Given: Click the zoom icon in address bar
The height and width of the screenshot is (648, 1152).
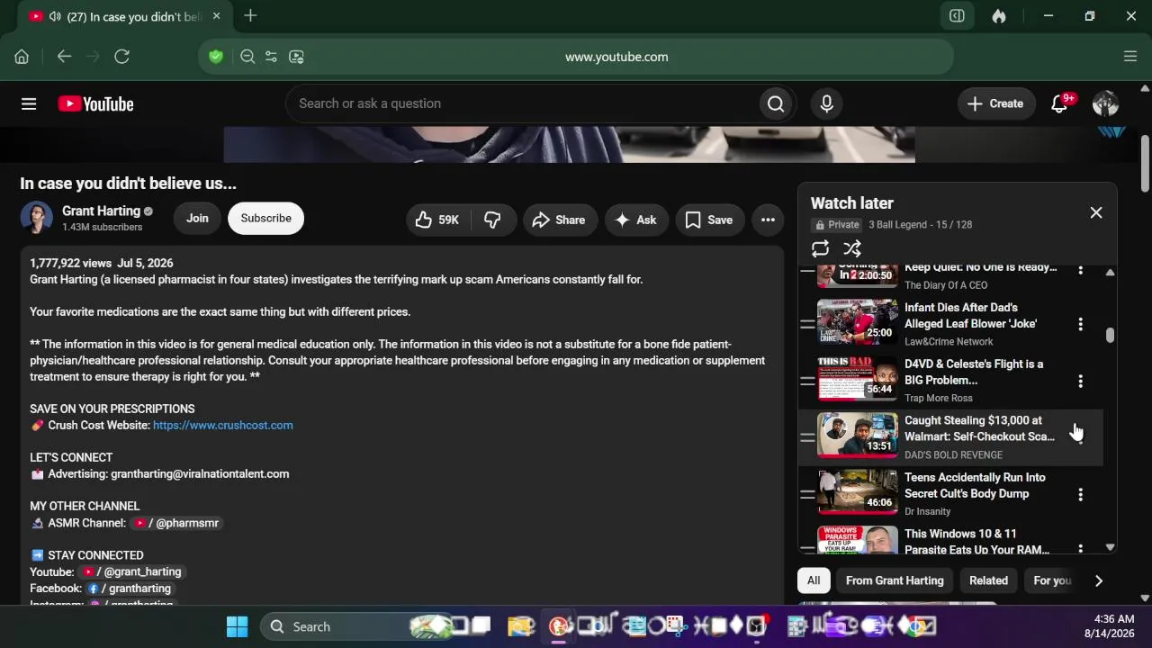Looking at the screenshot, I should tap(247, 57).
